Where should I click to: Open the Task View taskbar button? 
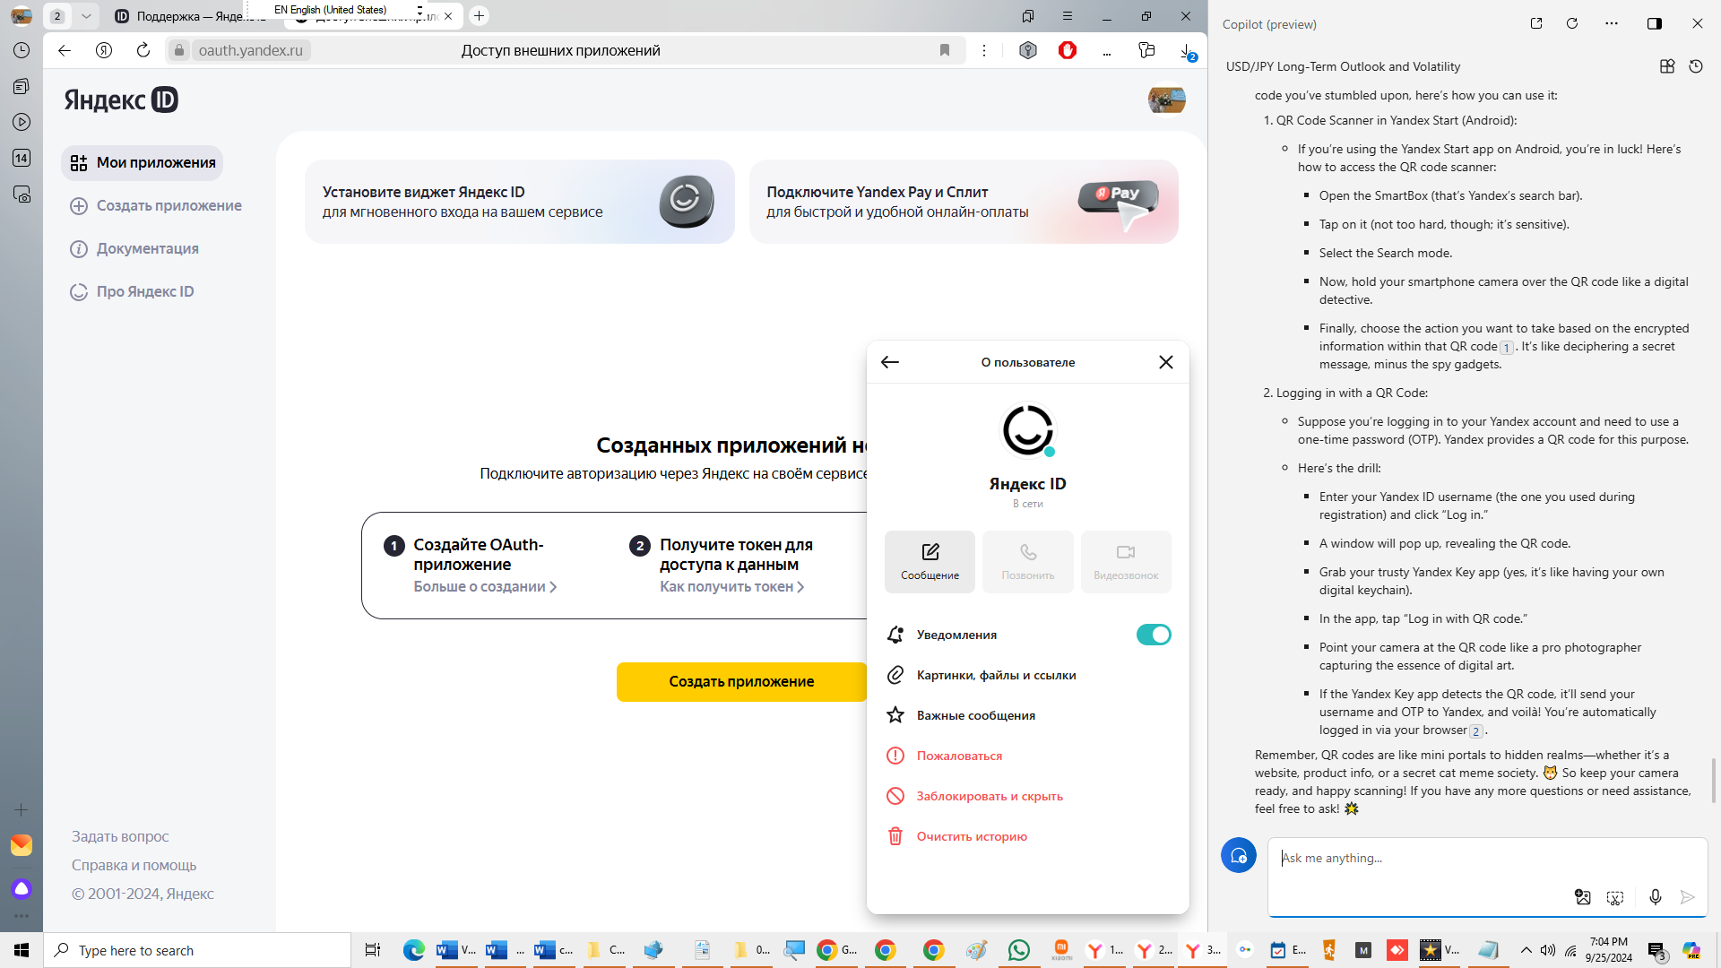373,950
